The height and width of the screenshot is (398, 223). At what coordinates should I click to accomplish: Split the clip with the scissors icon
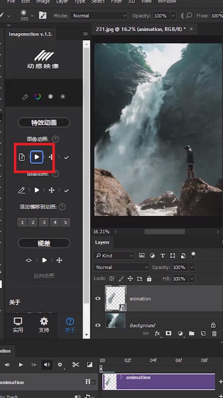tap(76, 364)
